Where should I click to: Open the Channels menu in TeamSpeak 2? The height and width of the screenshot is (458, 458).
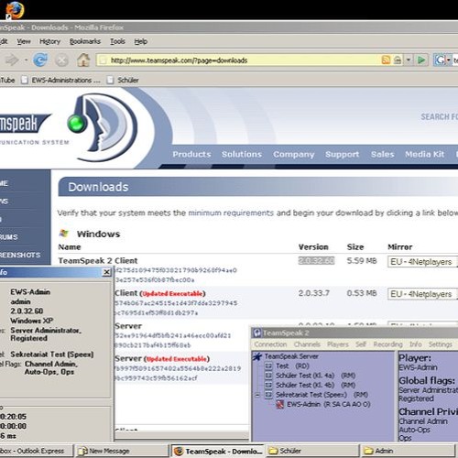click(x=307, y=344)
